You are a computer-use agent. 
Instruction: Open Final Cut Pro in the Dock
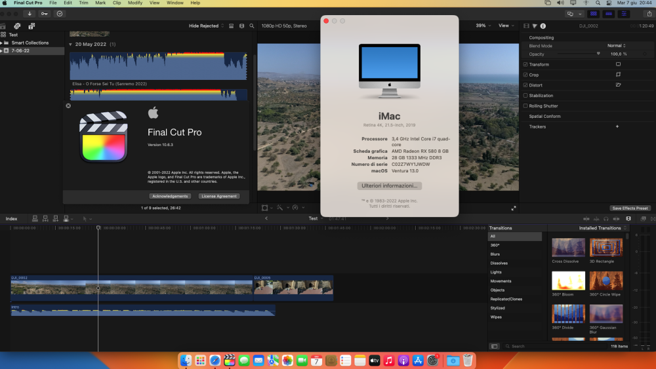click(x=229, y=360)
